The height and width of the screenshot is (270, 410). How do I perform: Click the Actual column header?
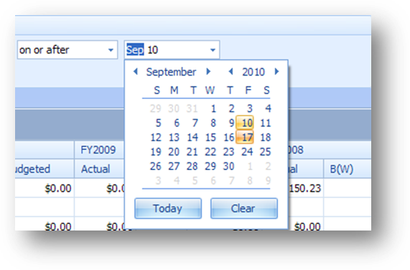click(95, 169)
